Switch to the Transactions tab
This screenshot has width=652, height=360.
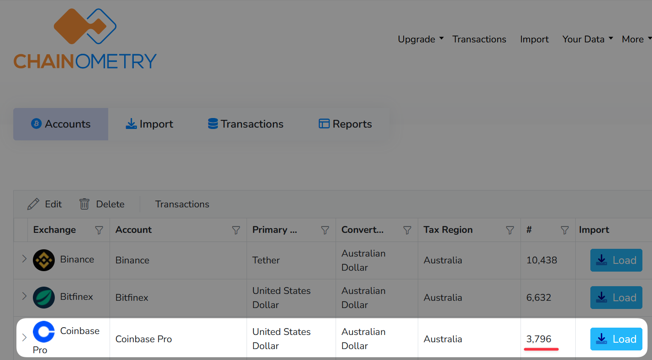point(246,124)
